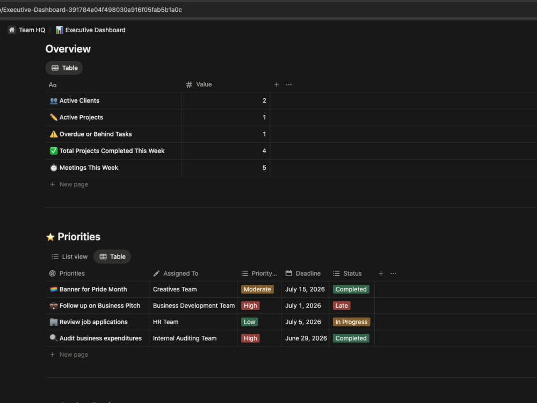Screen dimensions: 537x403
Task: Click the Active Clients people icon
Action: click(54, 101)
